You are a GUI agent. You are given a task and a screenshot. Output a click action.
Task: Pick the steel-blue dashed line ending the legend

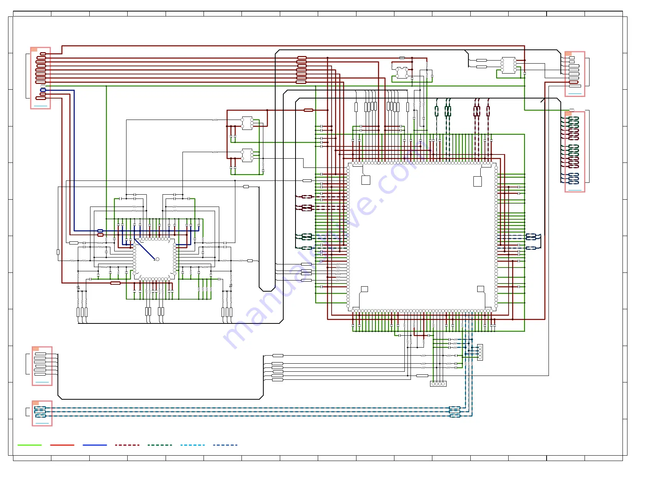(x=225, y=445)
